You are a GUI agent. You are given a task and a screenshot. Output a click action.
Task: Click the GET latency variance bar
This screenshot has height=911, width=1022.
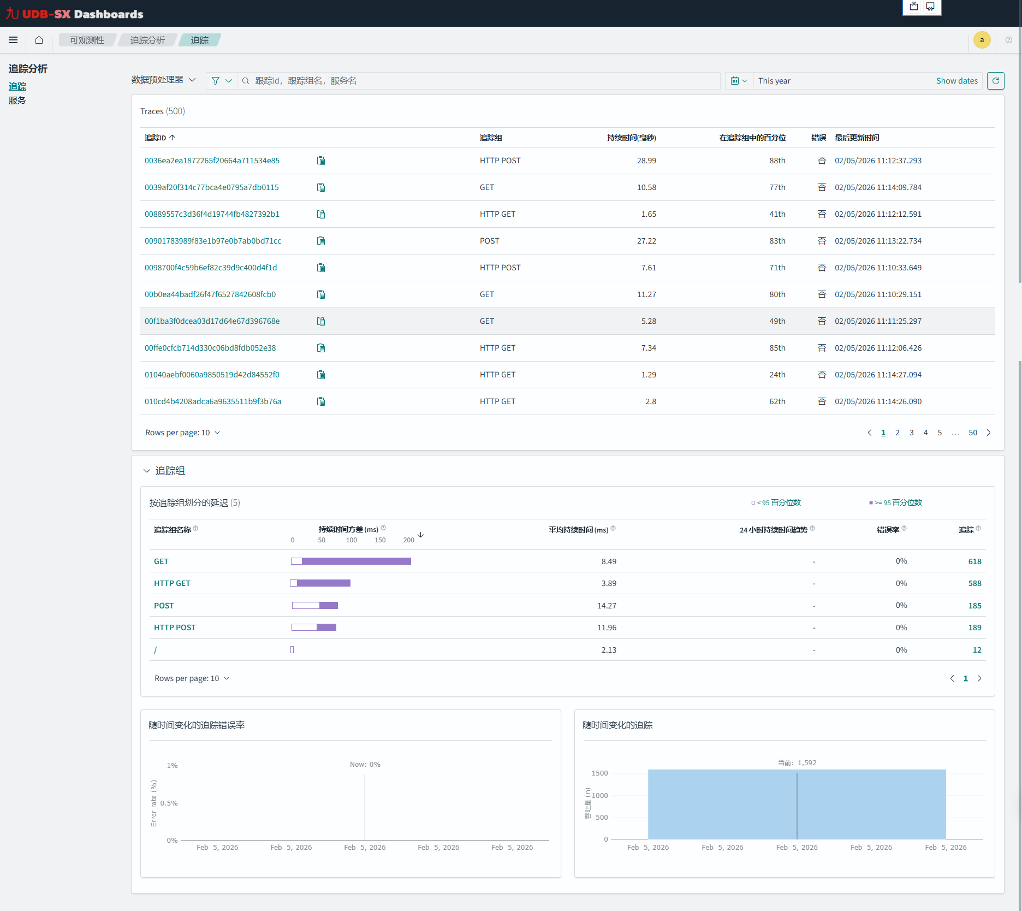351,561
